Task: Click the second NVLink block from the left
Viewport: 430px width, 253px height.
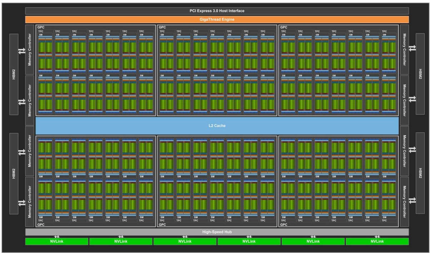Action: point(121,241)
